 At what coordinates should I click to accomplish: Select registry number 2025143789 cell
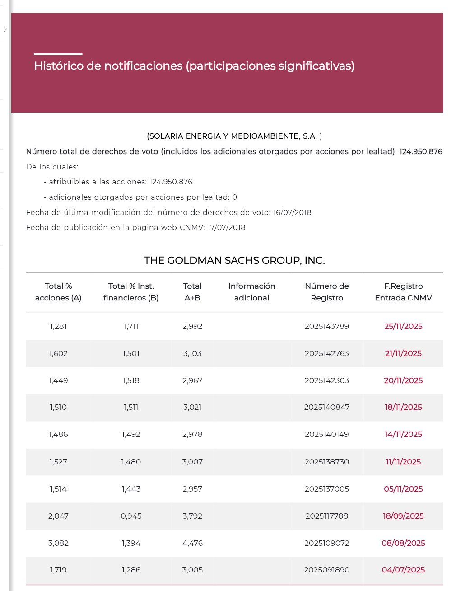(327, 326)
